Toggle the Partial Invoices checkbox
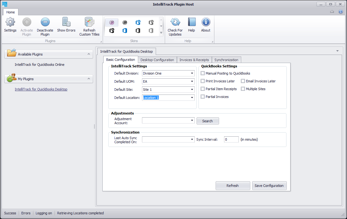The height and width of the screenshot is (219, 347). [203, 96]
